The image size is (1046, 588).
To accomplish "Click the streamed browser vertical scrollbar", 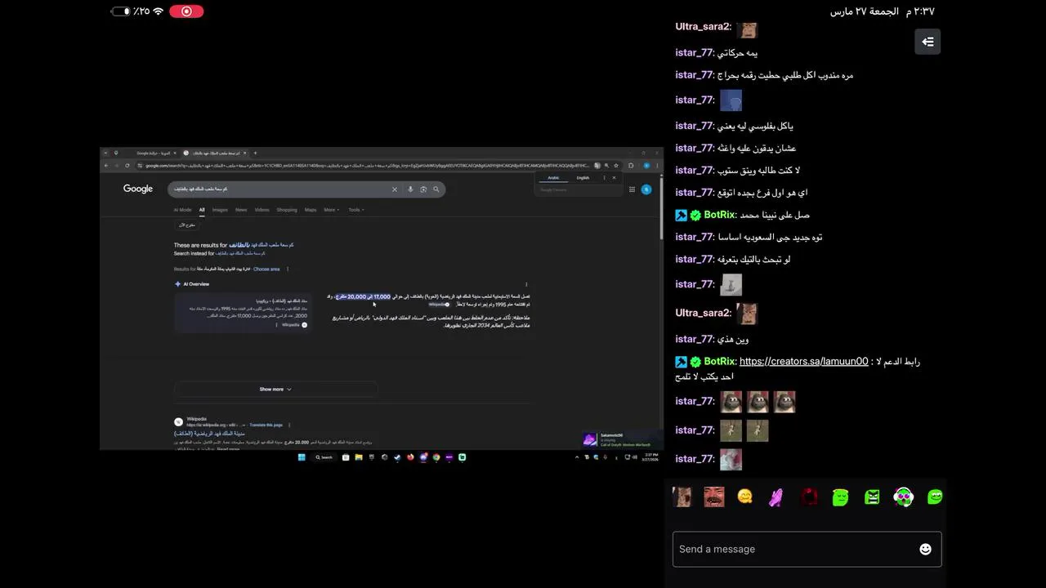I will 661,207.
